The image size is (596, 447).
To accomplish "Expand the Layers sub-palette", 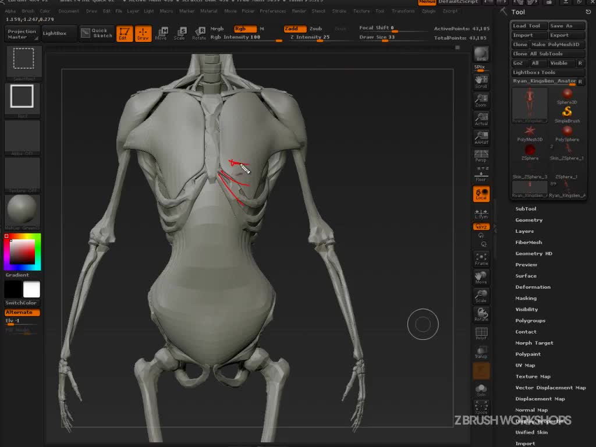I will click(x=524, y=231).
